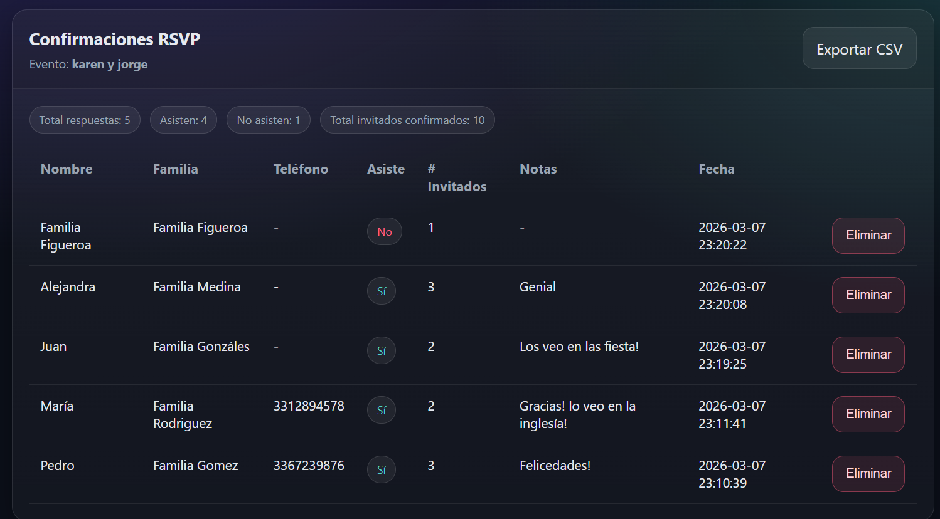Click the Exportar CSV button
This screenshot has width=940, height=519.
[x=859, y=49]
